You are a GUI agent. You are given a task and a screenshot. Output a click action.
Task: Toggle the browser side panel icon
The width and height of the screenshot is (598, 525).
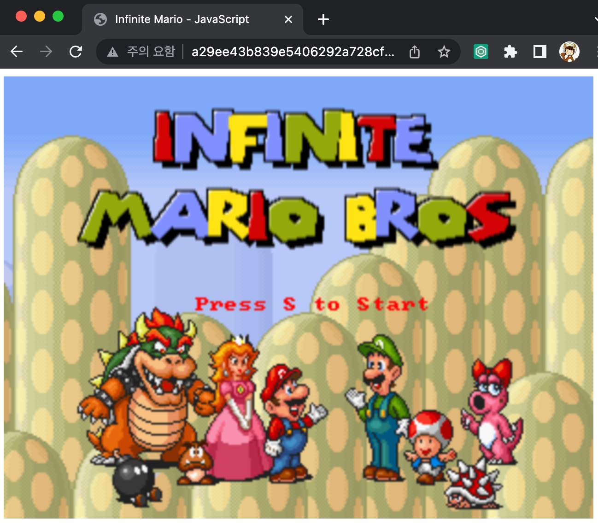click(540, 52)
